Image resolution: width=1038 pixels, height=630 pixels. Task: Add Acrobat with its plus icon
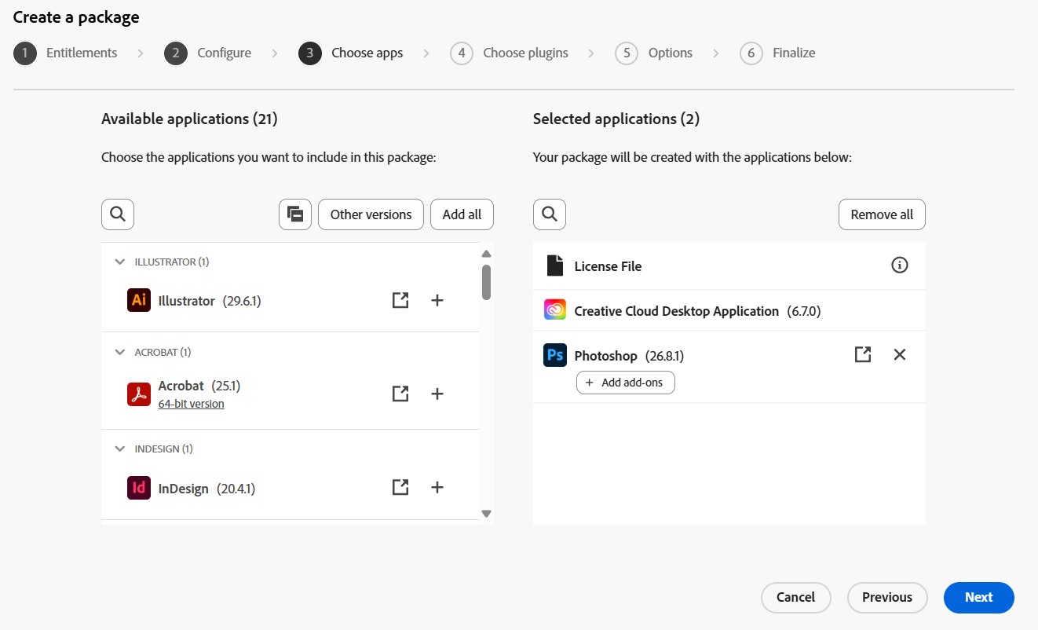point(437,394)
